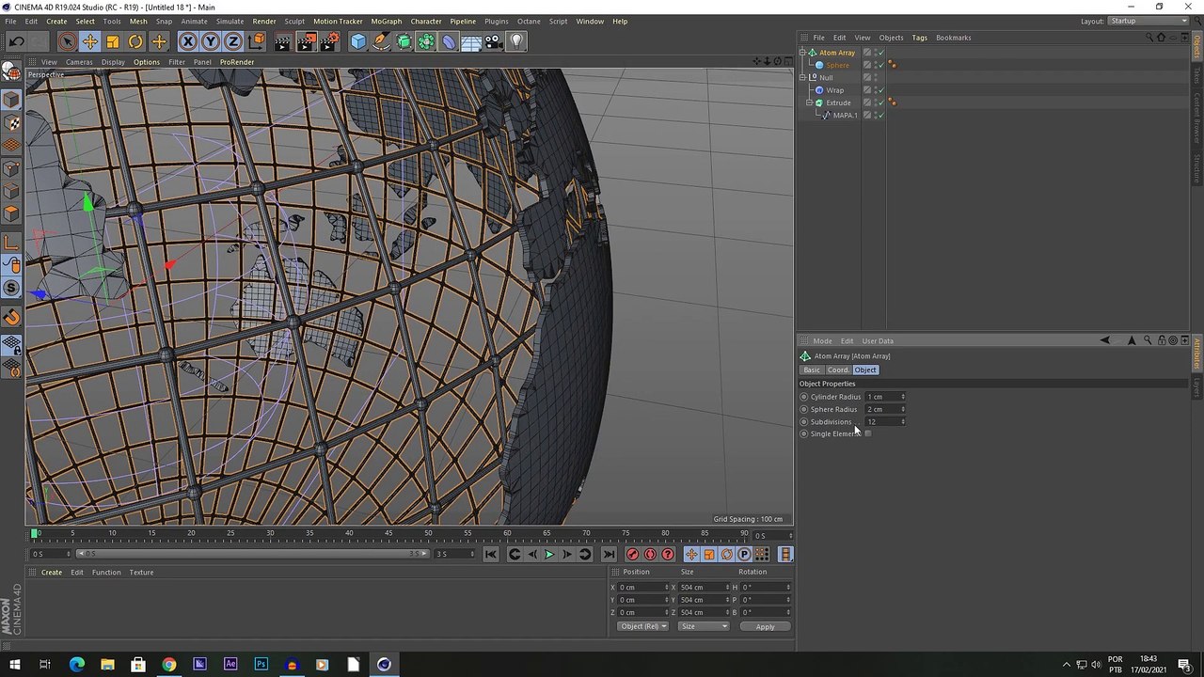
Task: Open the viewport Cameras menu
Action: tap(79, 62)
